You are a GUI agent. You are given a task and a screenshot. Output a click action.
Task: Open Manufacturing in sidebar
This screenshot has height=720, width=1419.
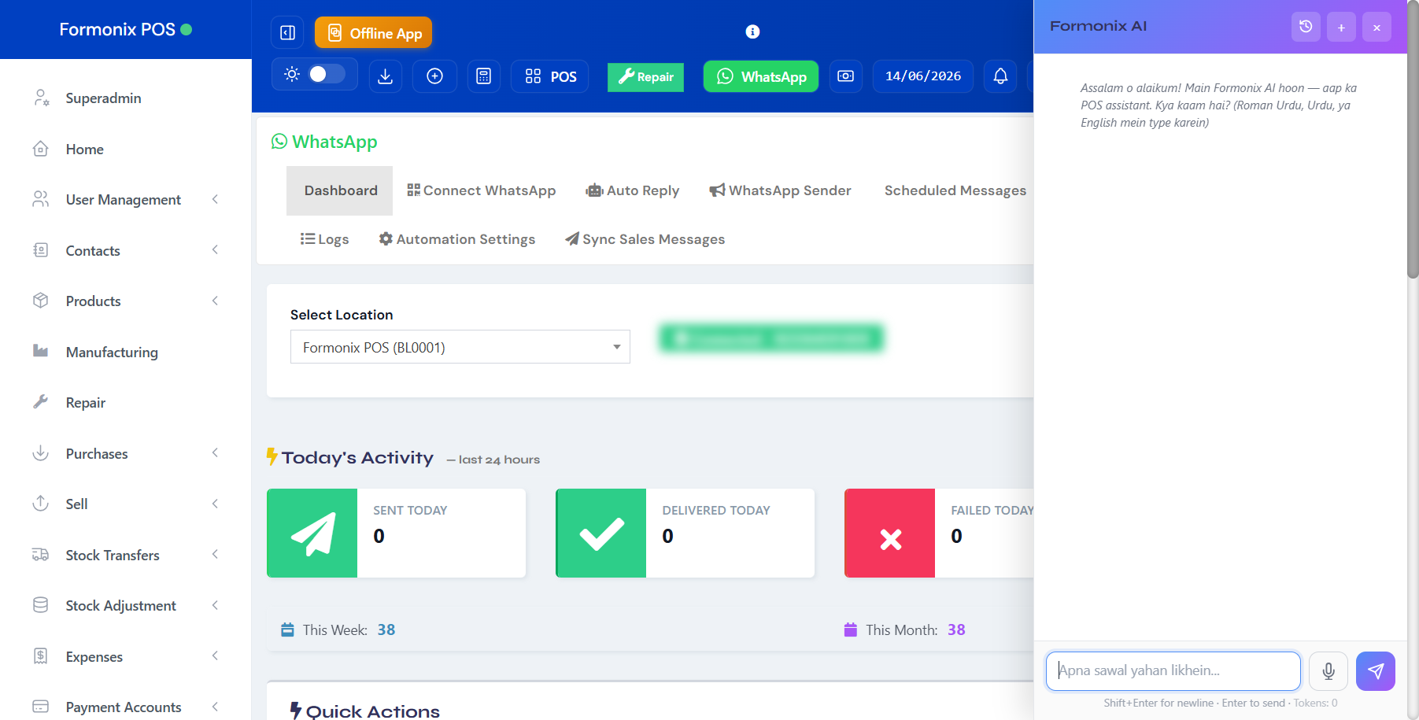pyautogui.click(x=112, y=352)
